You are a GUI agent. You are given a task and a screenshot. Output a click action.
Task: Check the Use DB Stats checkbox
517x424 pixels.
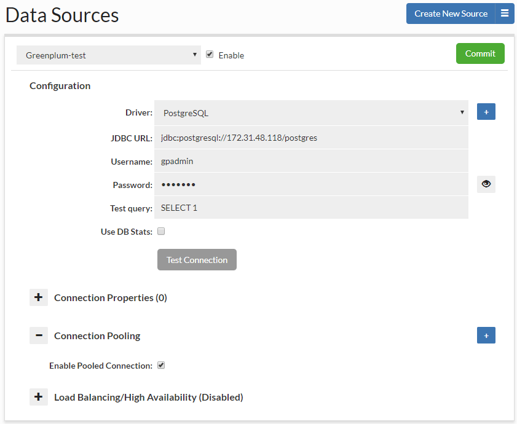point(161,231)
